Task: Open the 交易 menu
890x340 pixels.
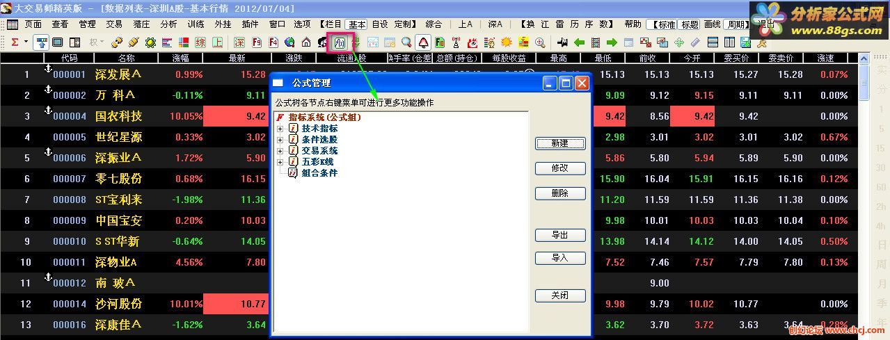Action: (x=114, y=24)
